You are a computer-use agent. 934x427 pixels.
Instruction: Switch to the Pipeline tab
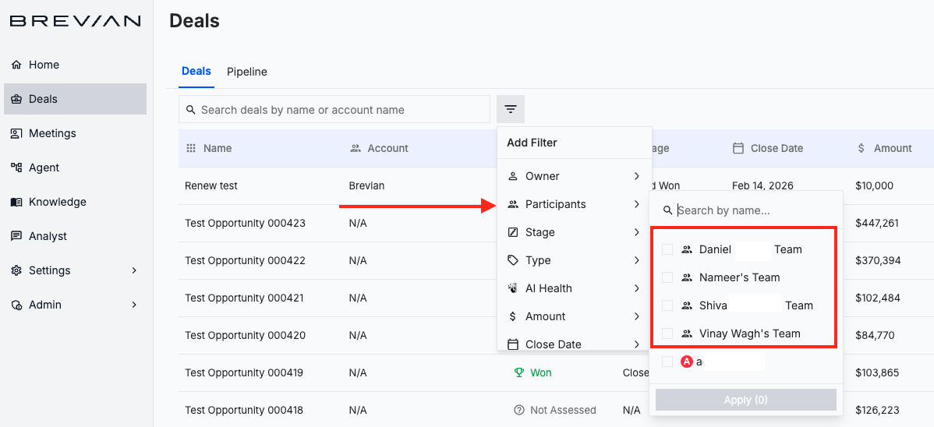point(246,72)
